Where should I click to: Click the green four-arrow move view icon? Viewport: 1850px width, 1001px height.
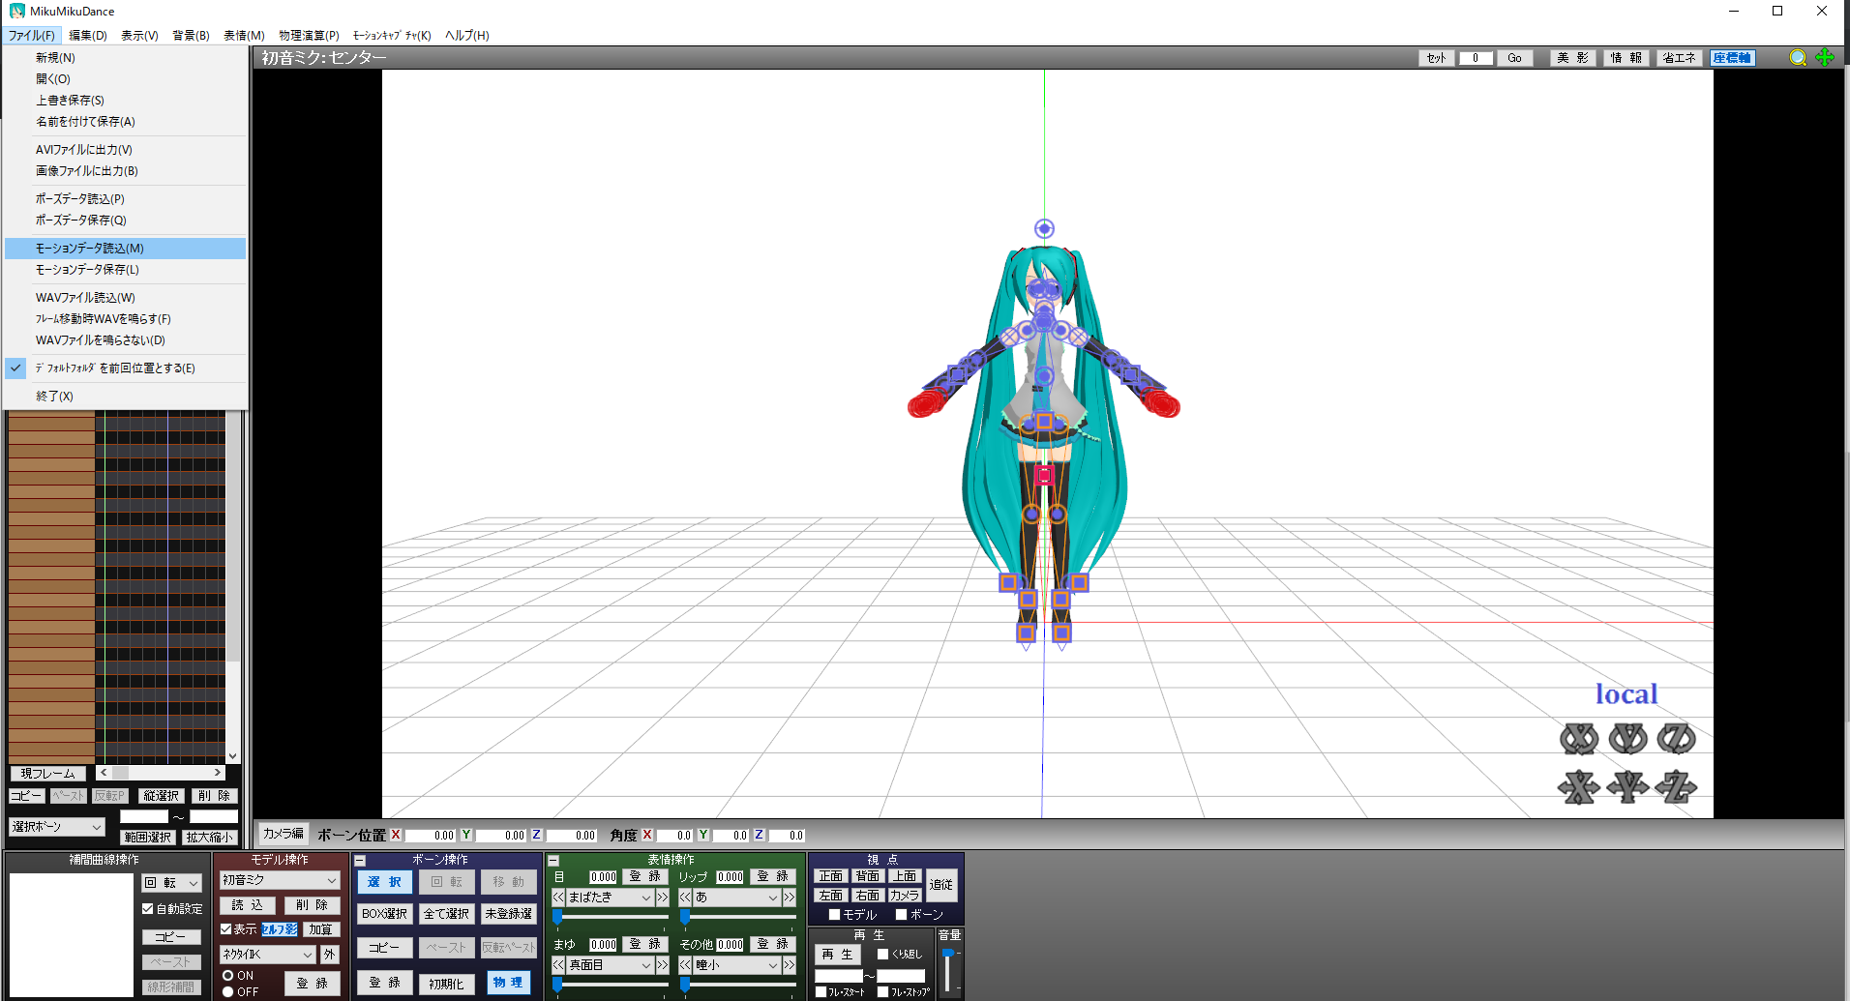(1825, 58)
